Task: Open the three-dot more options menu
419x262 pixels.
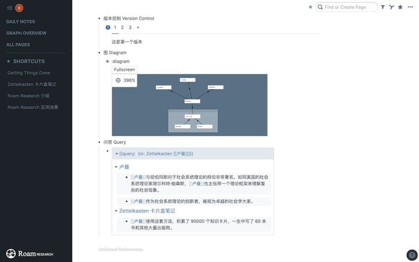Action: click(410, 7)
